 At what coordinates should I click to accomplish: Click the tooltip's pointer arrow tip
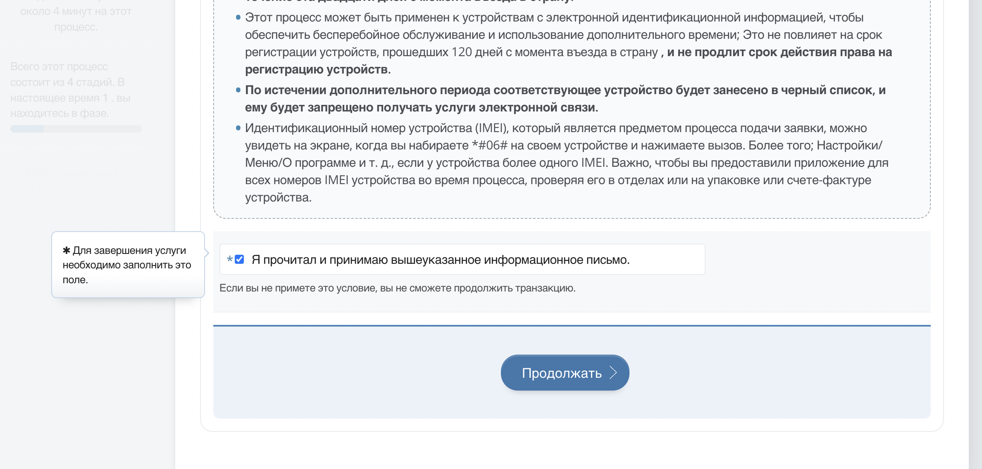click(207, 253)
